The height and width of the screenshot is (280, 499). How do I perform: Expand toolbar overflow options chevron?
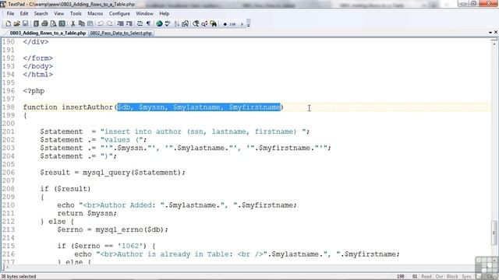pos(249,24)
